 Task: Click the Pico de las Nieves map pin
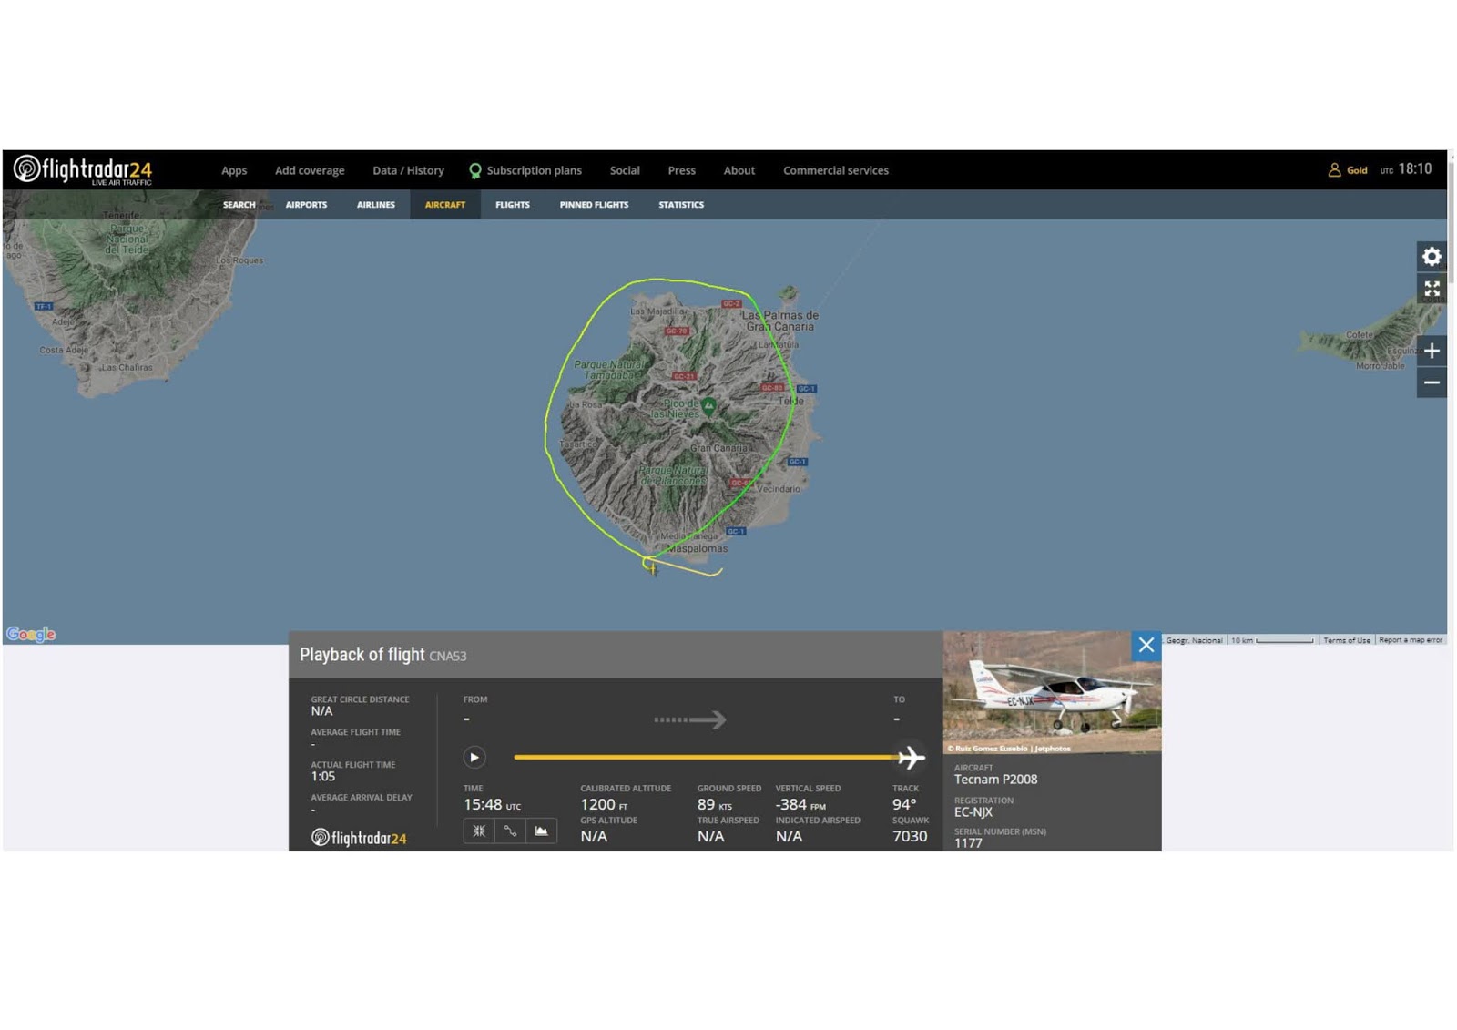708,405
